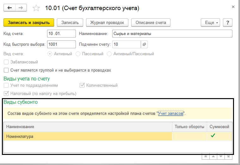Open Журнал проводок
The width and height of the screenshot is (240, 165).
pos(107,22)
